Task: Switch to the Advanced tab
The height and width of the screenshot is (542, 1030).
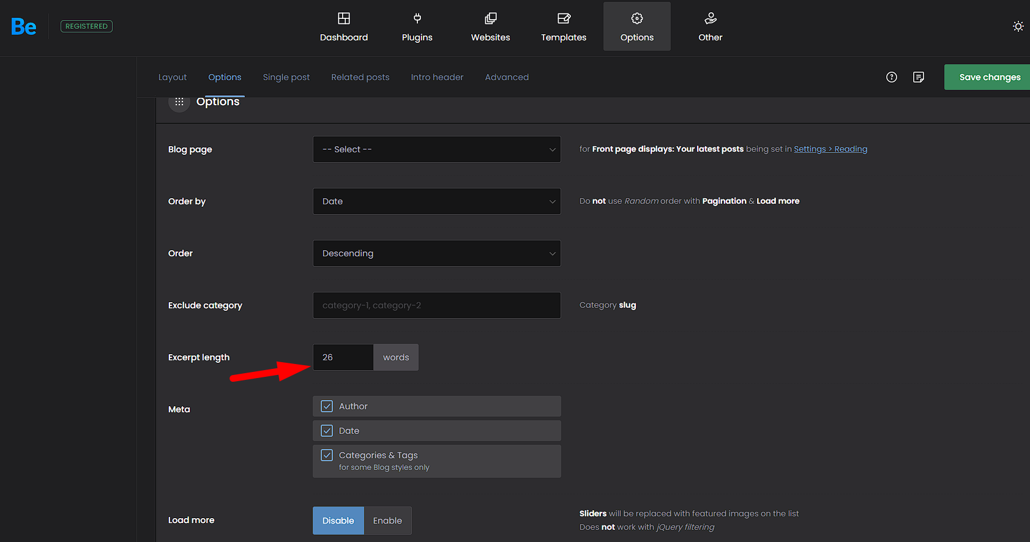Action: click(507, 77)
